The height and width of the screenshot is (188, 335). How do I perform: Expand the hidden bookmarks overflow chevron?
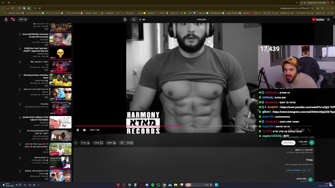(x=4, y=13)
